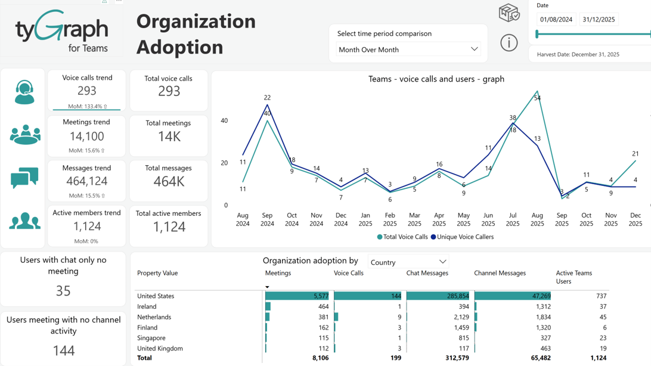Click the date range slider start handle
This screenshot has height=366, width=651.
[x=537, y=34]
